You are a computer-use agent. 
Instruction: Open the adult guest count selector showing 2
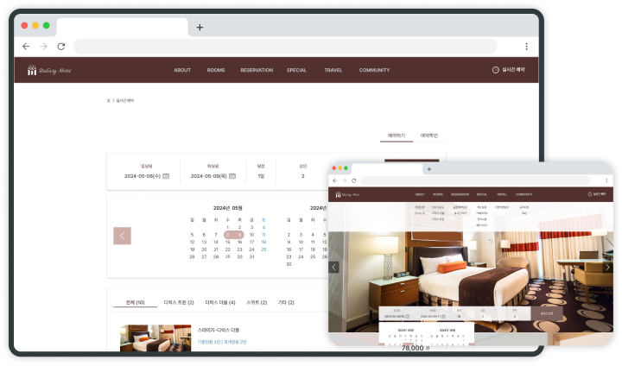tap(302, 176)
